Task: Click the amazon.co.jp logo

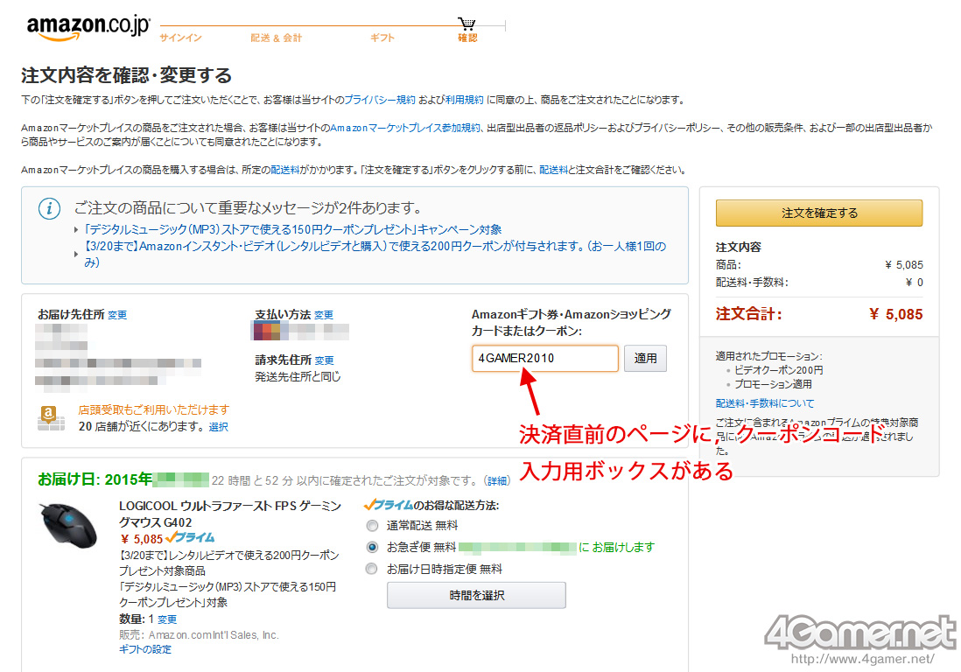Action: point(88,27)
